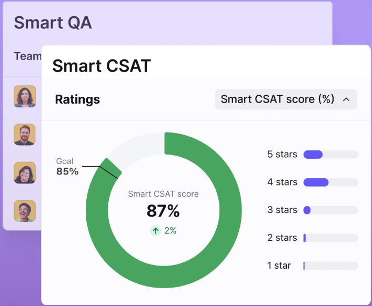Click the 1 star rating bar
The height and width of the screenshot is (306, 372).
(331, 266)
